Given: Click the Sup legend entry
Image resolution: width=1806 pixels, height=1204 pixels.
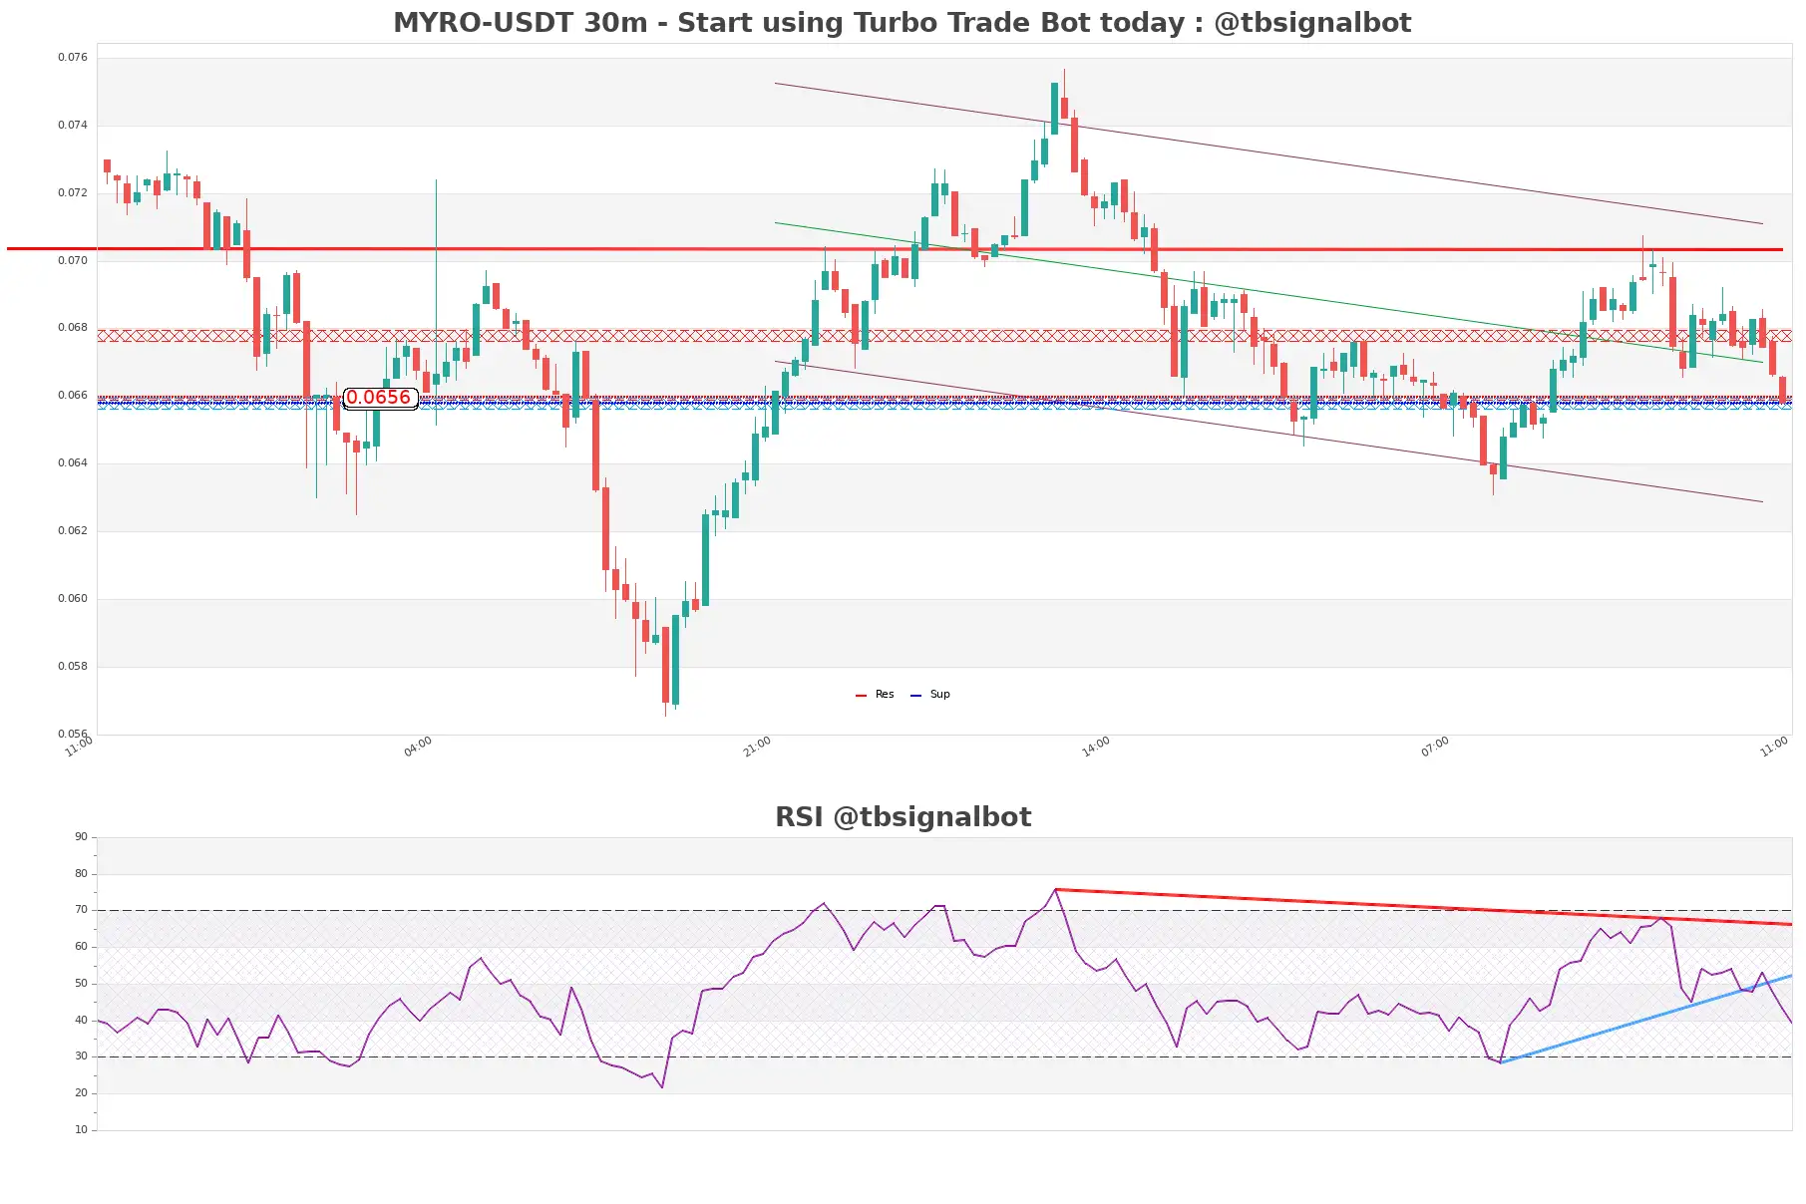Looking at the screenshot, I should pyautogui.click(x=939, y=695).
